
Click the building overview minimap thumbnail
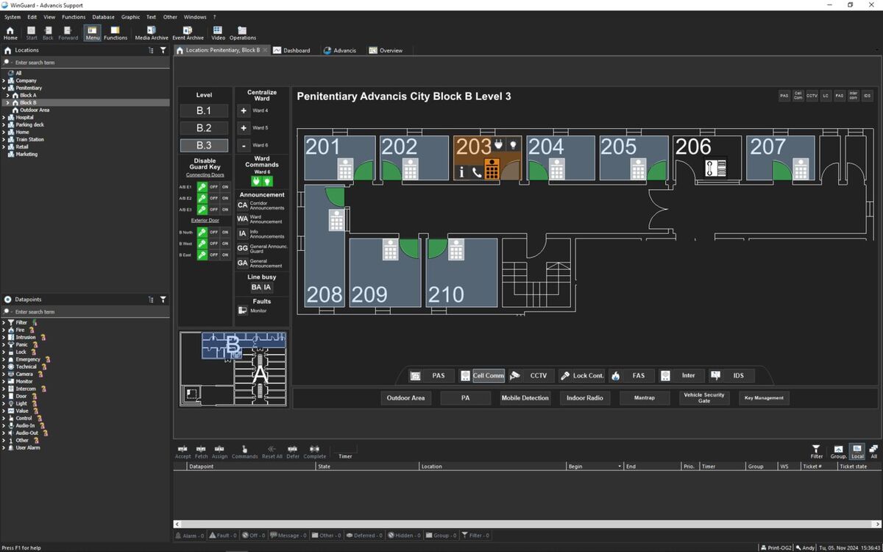[x=233, y=369]
